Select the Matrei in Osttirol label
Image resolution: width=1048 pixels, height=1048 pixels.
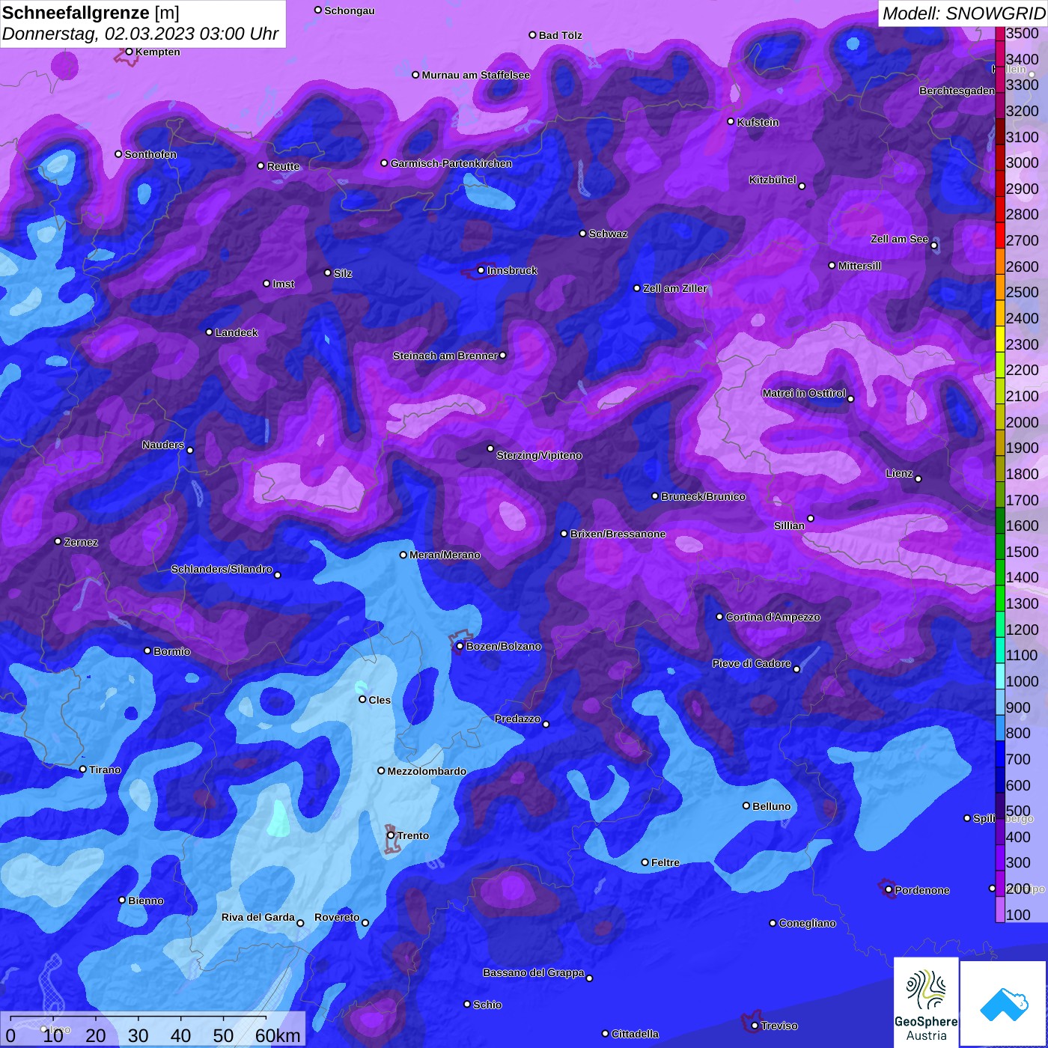point(804,393)
